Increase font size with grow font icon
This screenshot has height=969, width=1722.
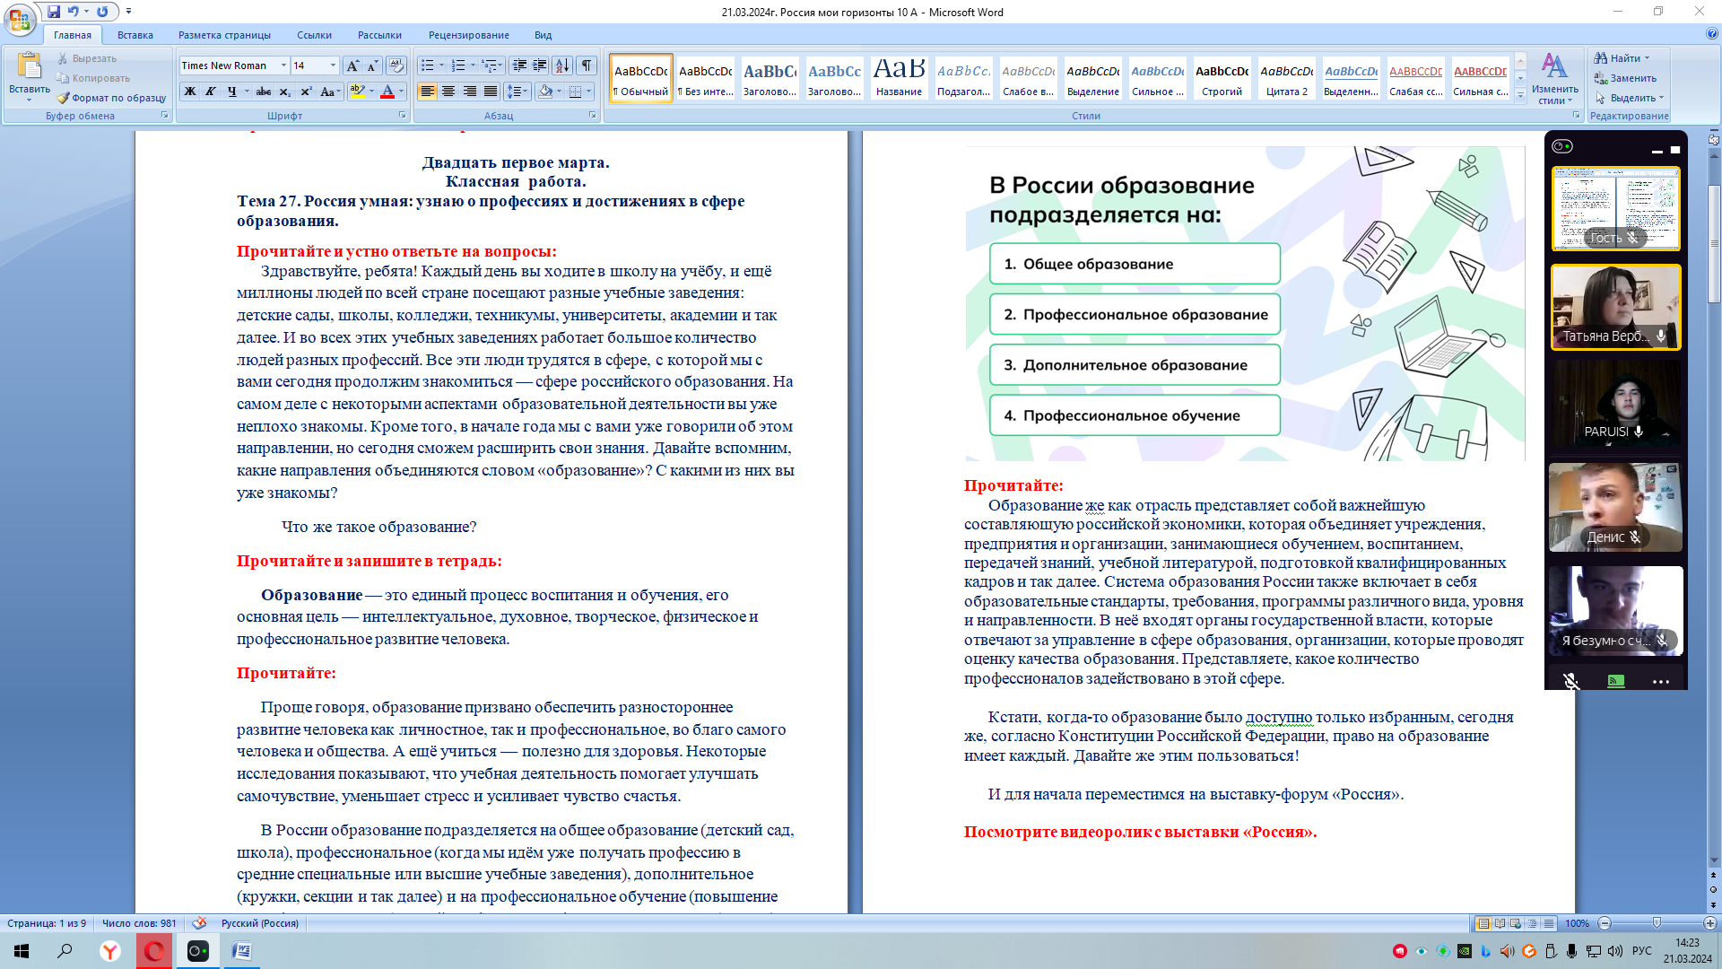[x=352, y=65]
